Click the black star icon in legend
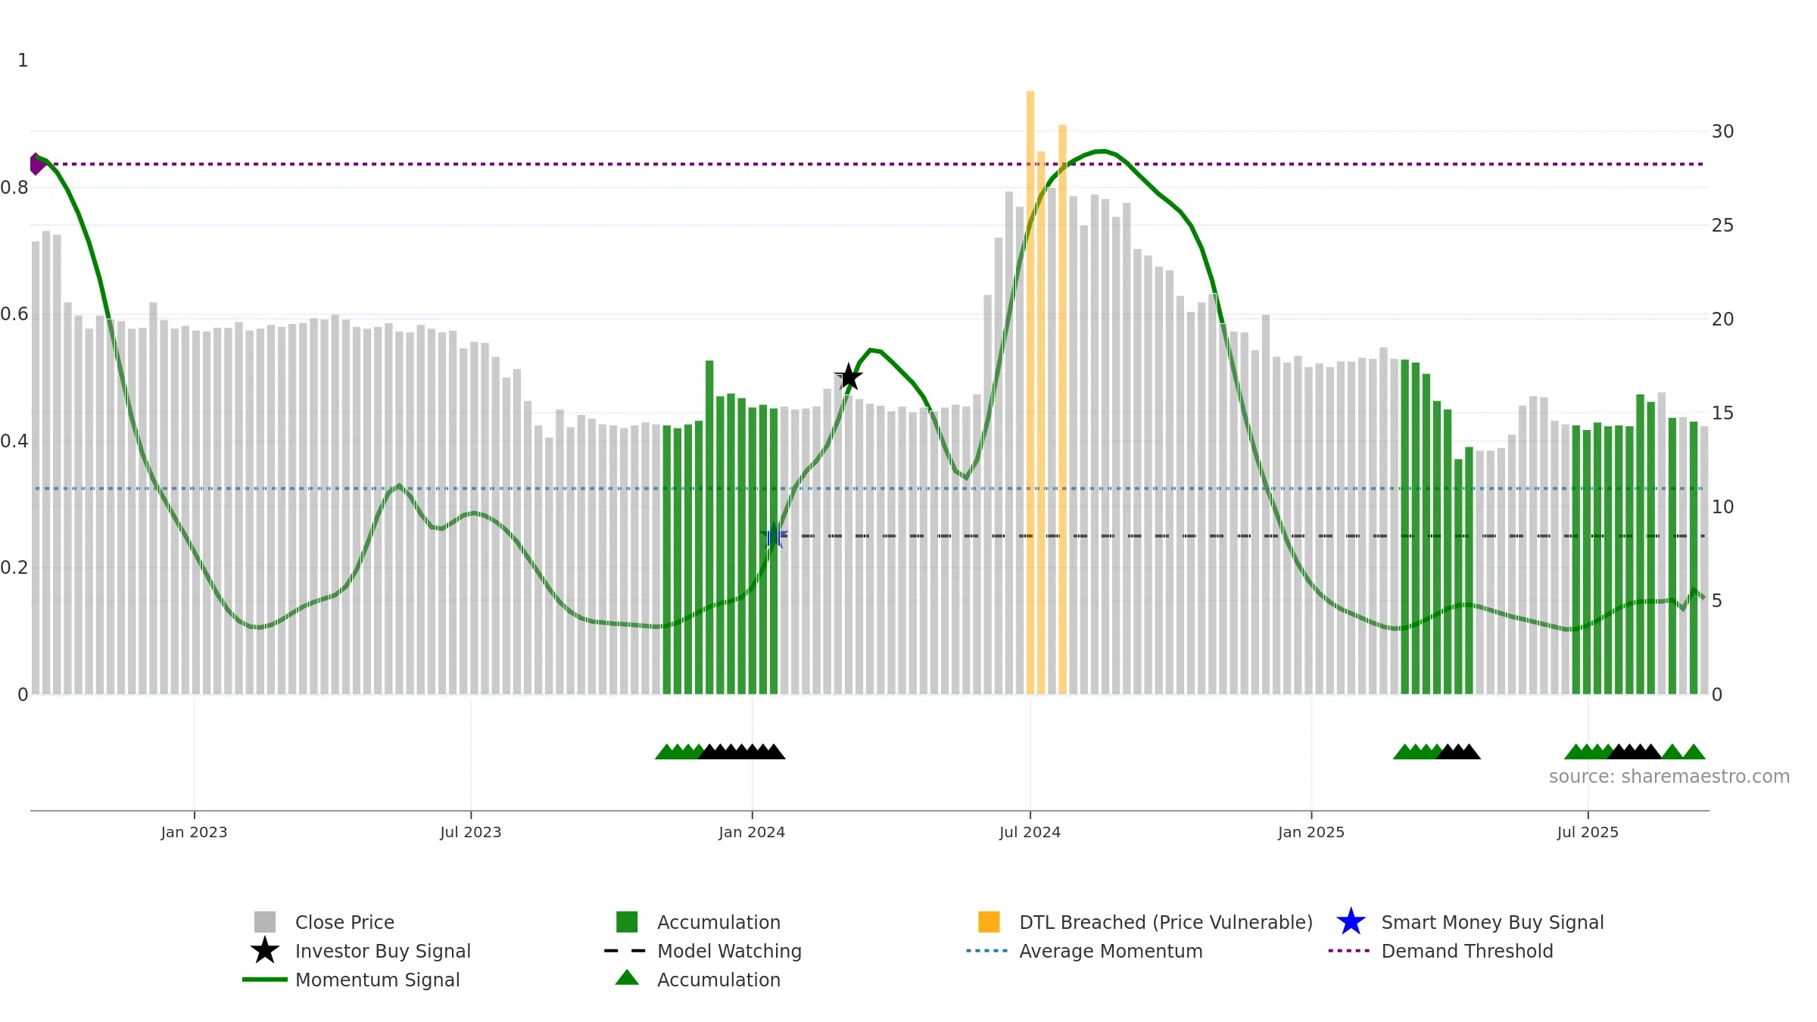Viewport: 1817px width, 1022px height. 265,951
